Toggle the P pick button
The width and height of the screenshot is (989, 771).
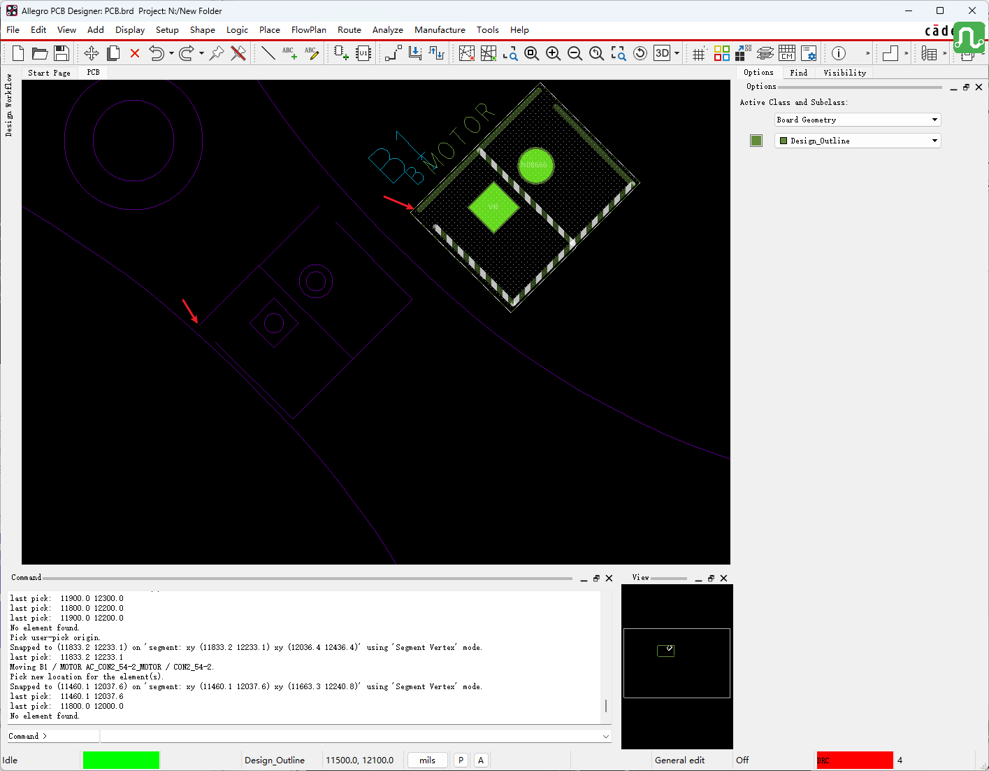461,761
